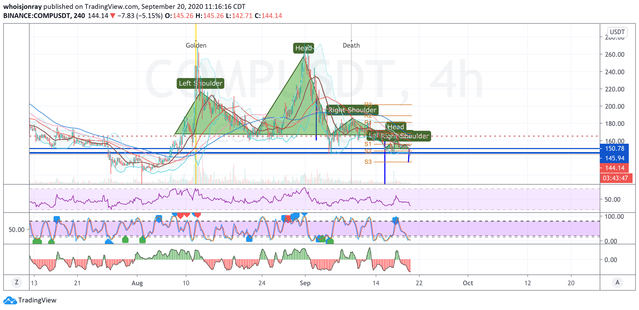The width and height of the screenshot is (639, 310).
Task: Click the 03:43:47 countdown timer label
Action: tap(616, 178)
